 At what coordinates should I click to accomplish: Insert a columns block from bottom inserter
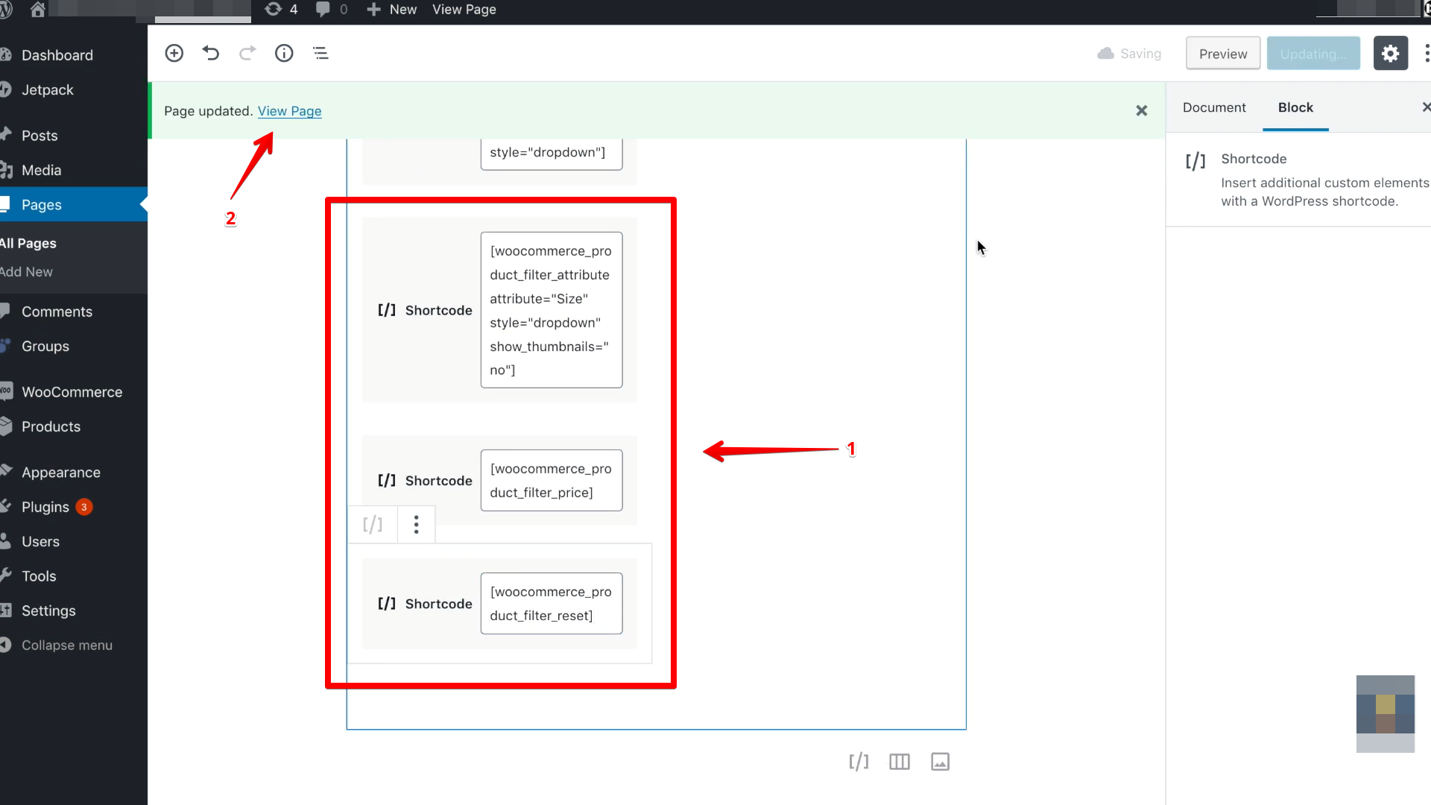(899, 761)
